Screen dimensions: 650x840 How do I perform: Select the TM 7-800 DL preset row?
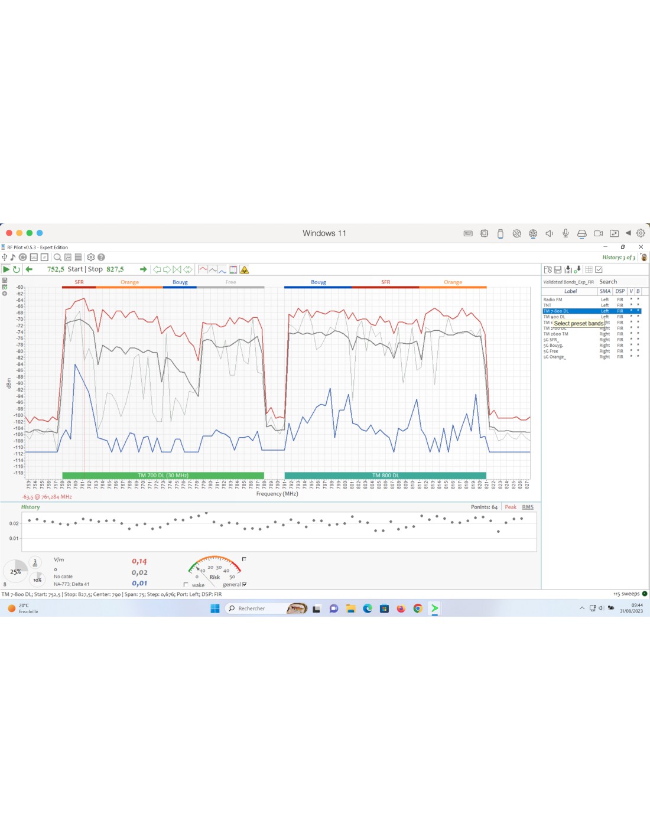[591, 311]
